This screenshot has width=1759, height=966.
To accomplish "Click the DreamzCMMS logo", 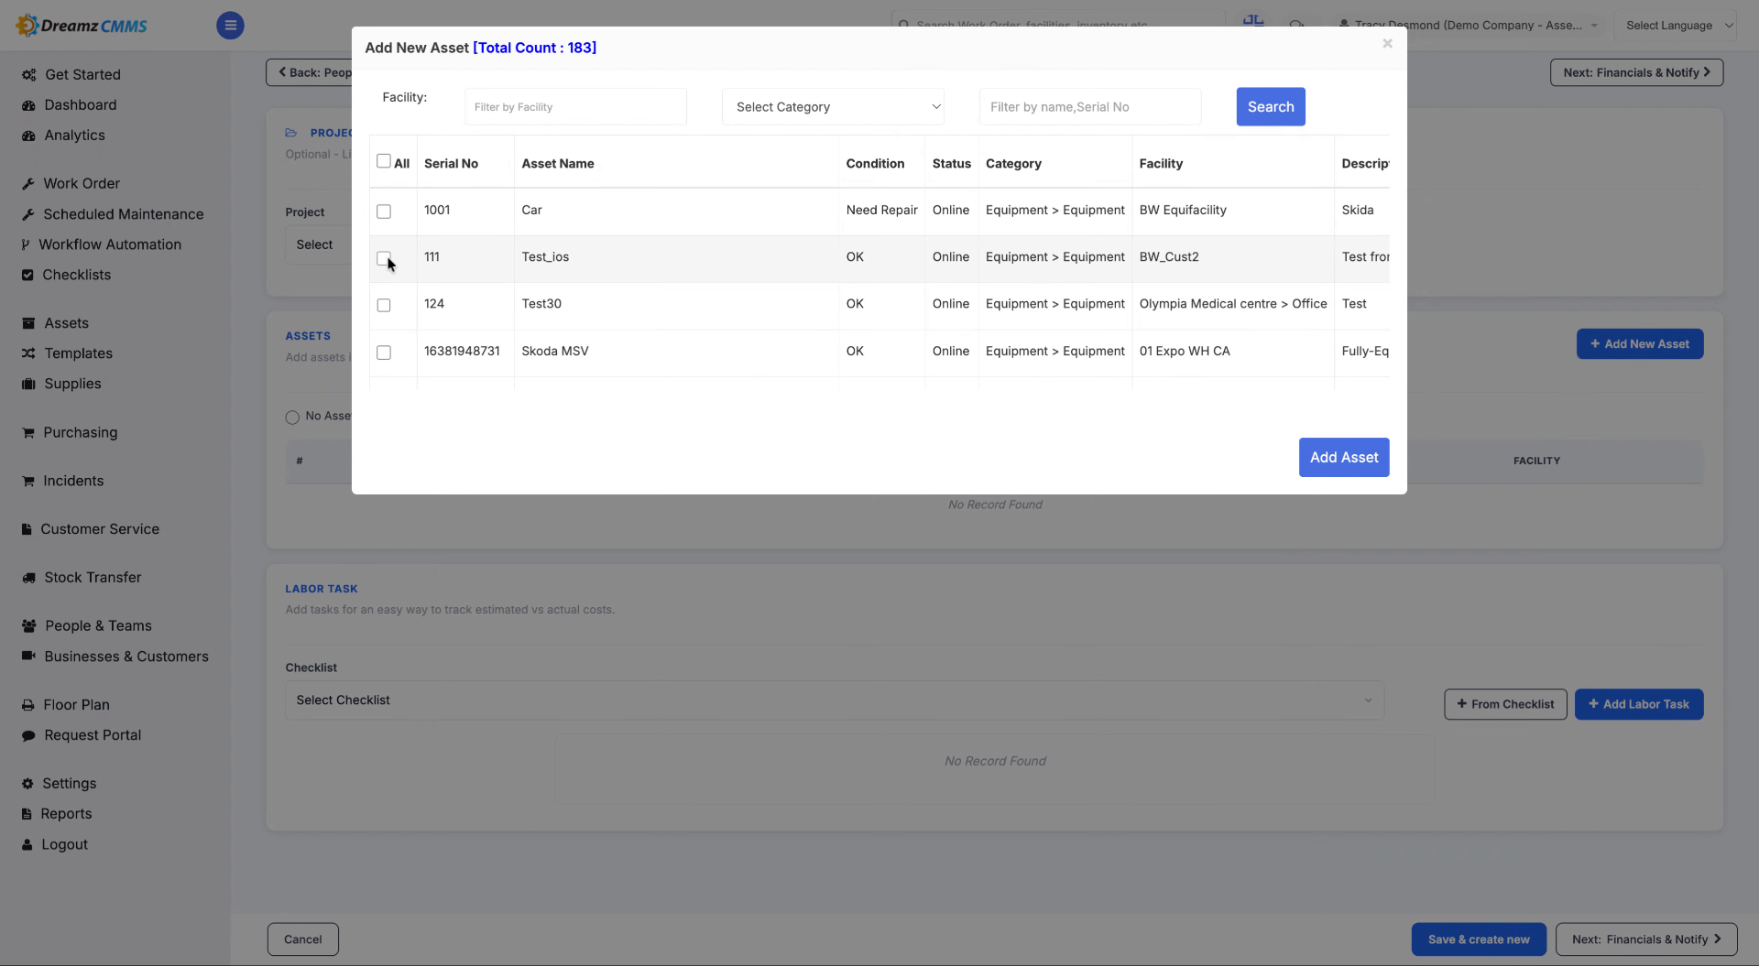I will coord(82,26).
